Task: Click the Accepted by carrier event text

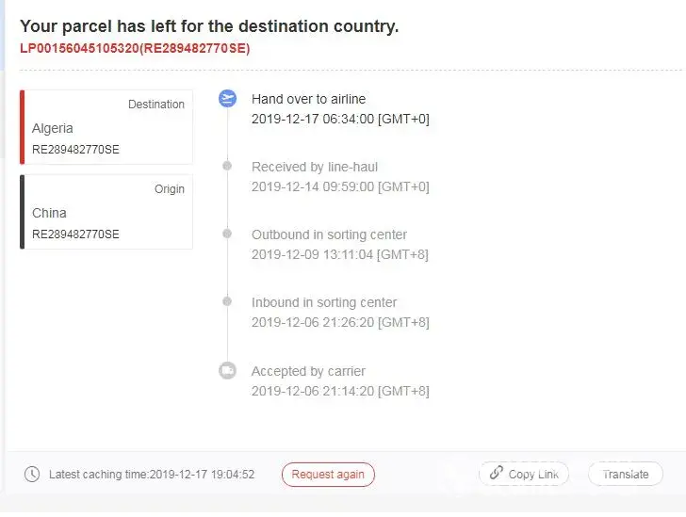Action: coord(308,371)
